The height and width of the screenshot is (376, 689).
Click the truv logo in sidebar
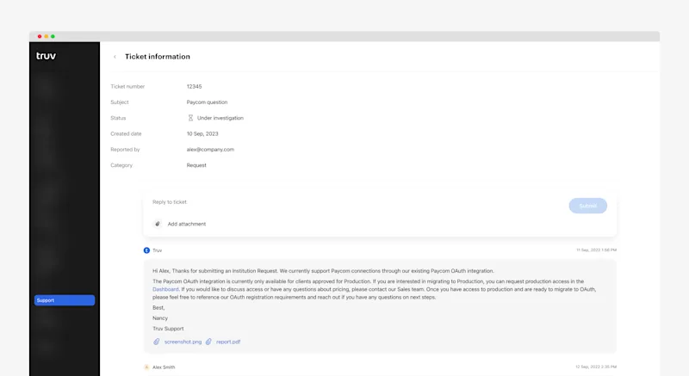(46, 56)
